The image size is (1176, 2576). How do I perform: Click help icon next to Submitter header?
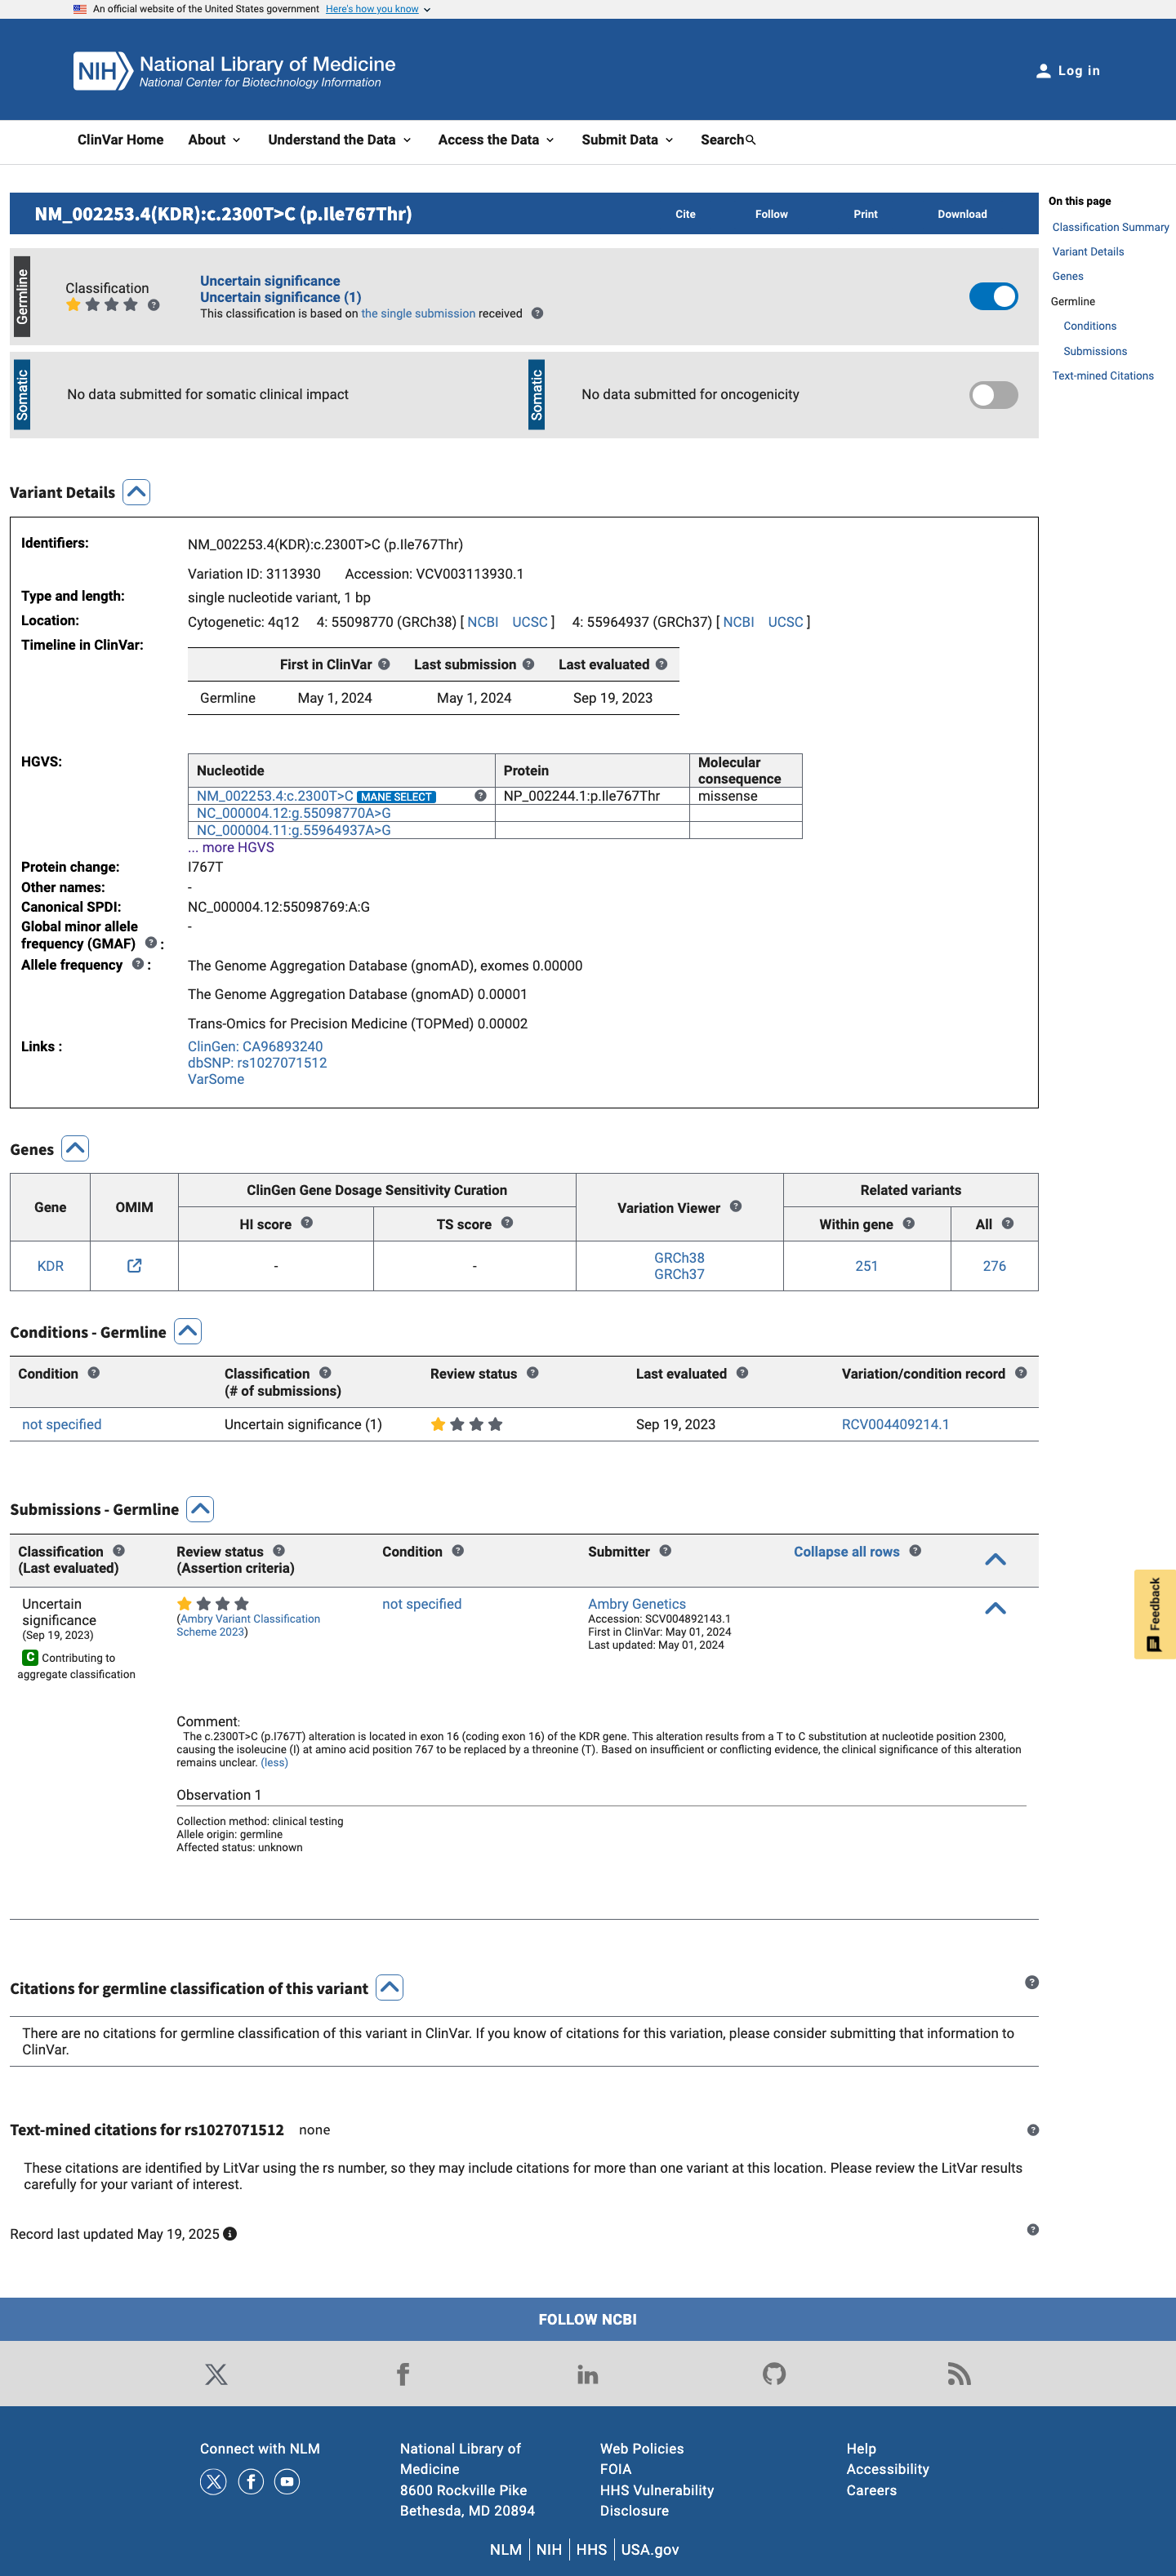point(666,1550)
